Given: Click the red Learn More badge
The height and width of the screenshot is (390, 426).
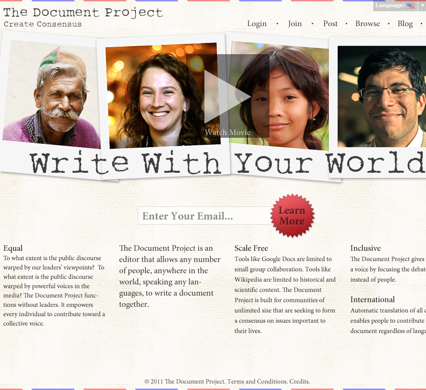Looking at the screenshot, I should [x=292, y=216].
